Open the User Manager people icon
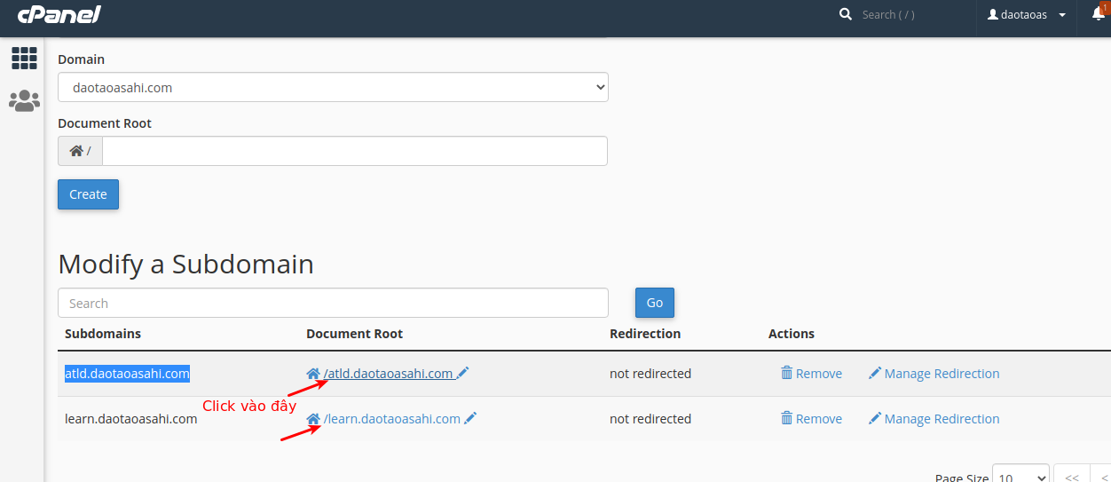The height and width of the screenshot is (482, 1111). pyautogui.click(x=24, y=101)
